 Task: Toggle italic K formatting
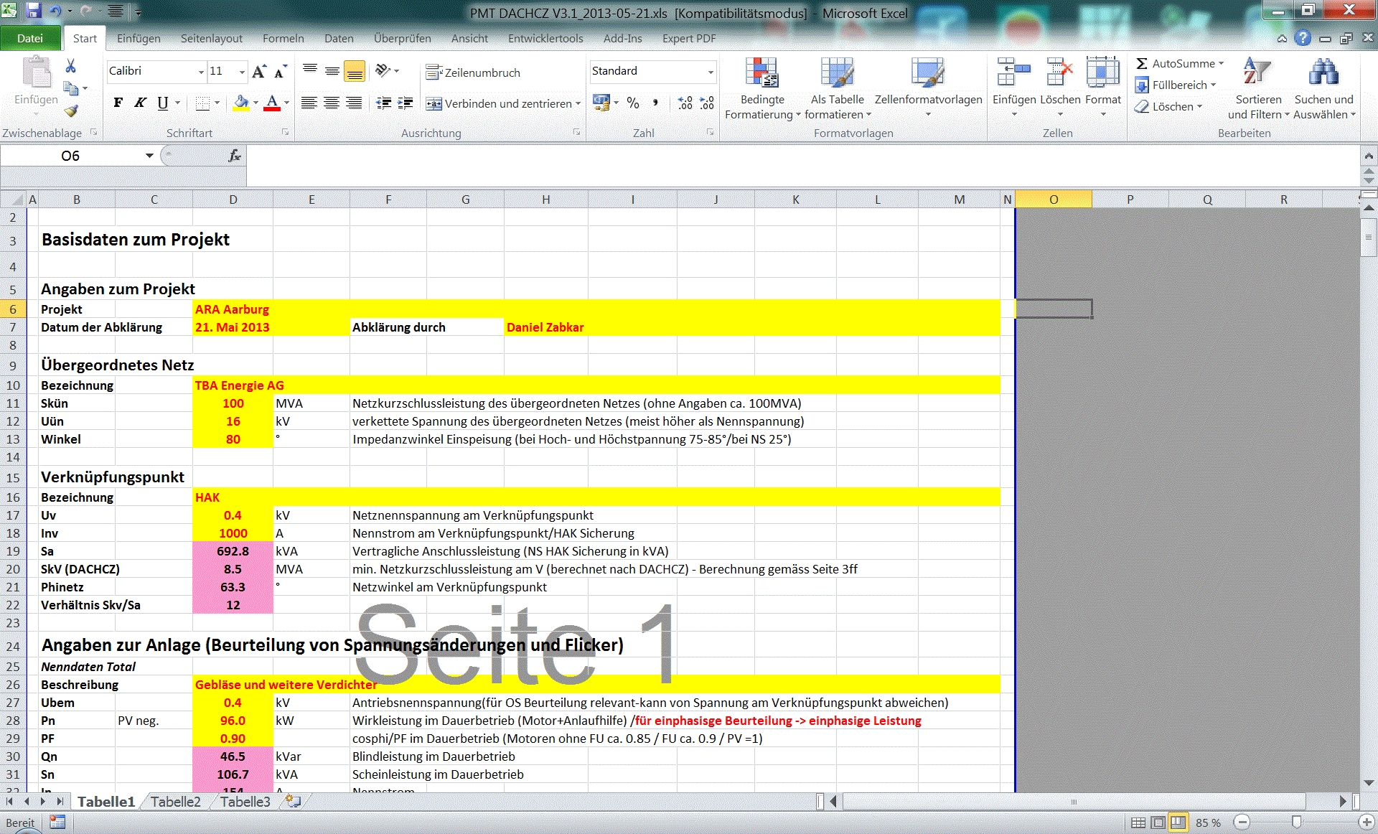tap(141, 103)
